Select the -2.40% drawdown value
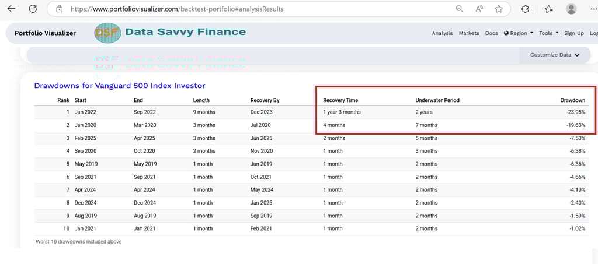The image size is (598, 264). (577, 203)
